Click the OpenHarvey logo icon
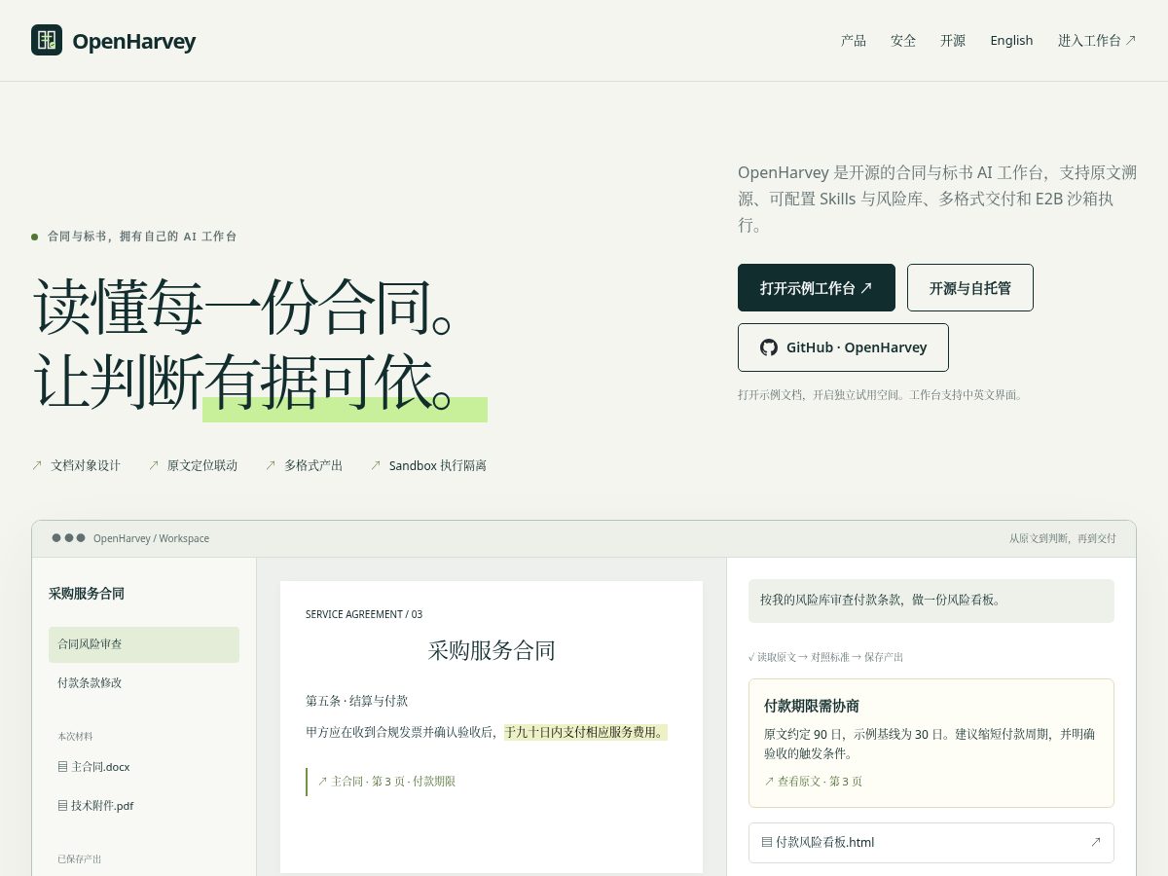 tap(47, 40)
